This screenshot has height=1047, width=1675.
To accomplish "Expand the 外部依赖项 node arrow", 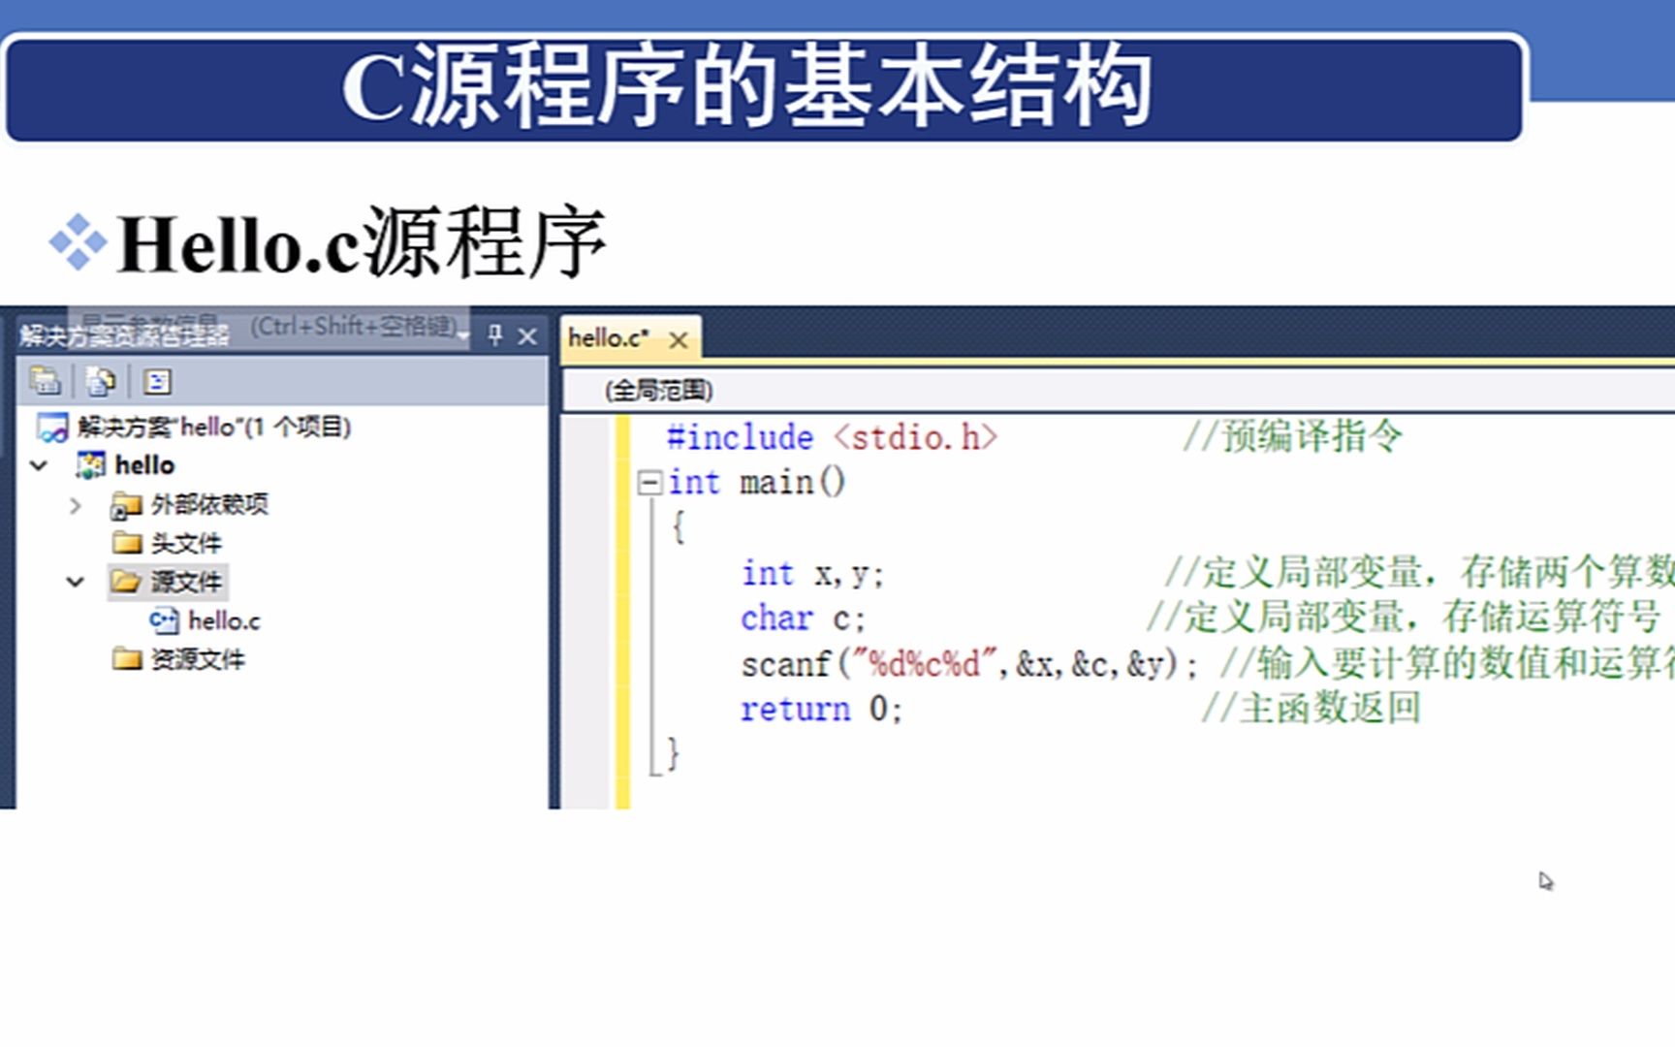I will pyautogui.click(x=76, y=505).
